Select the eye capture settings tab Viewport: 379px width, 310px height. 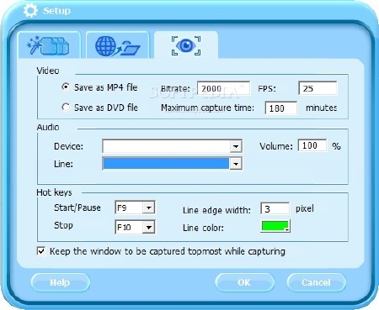pyautogui.click(x=186, y=45)
